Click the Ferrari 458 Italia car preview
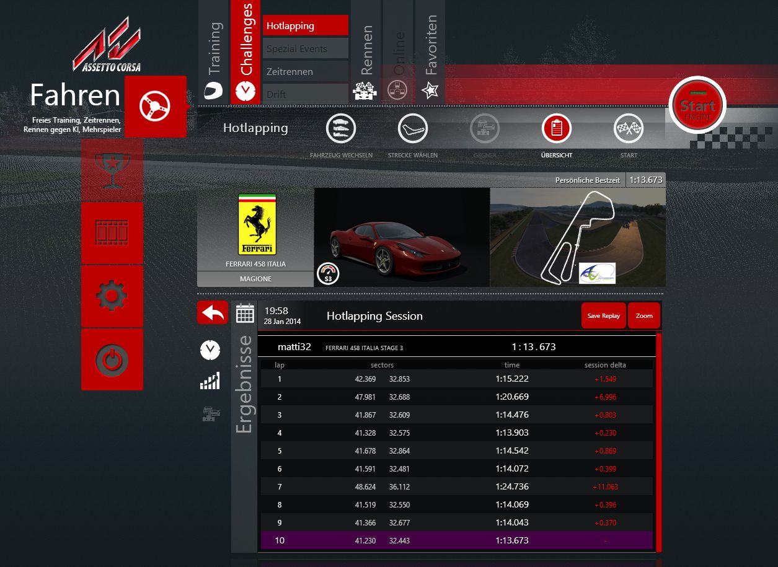 (x=402, y=237)
